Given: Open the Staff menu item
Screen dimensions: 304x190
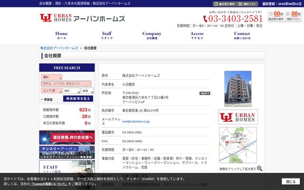Looking at the screenshot, I should [106, 35].
